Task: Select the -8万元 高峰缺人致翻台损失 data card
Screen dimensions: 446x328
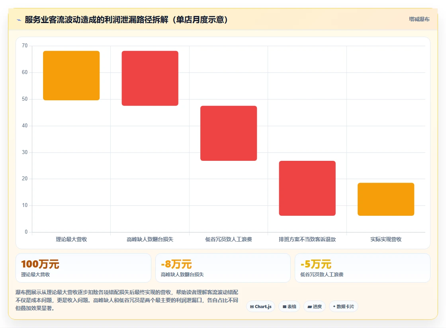Action: [x=223, y=268]
